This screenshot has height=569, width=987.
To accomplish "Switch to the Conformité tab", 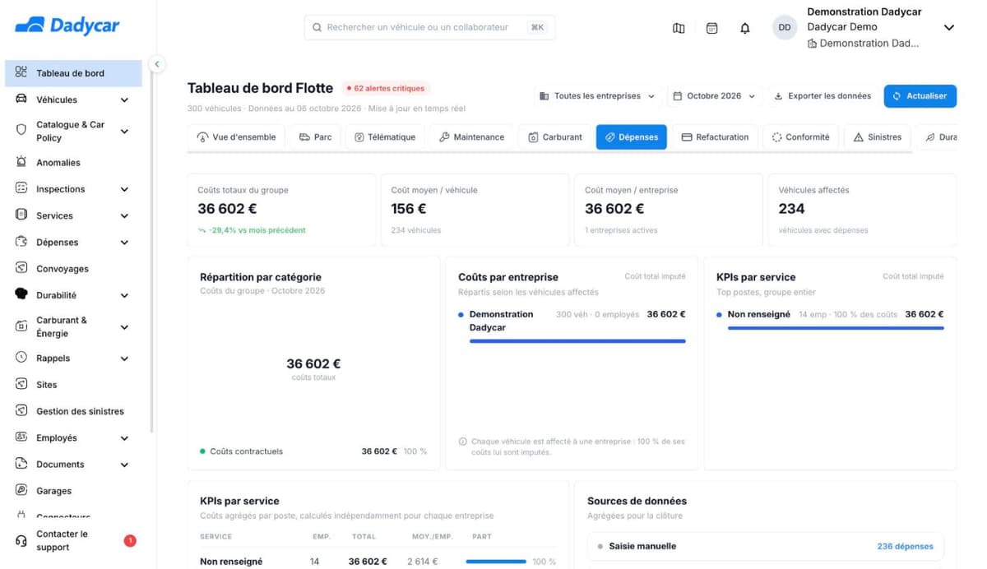I will point(800,137).
